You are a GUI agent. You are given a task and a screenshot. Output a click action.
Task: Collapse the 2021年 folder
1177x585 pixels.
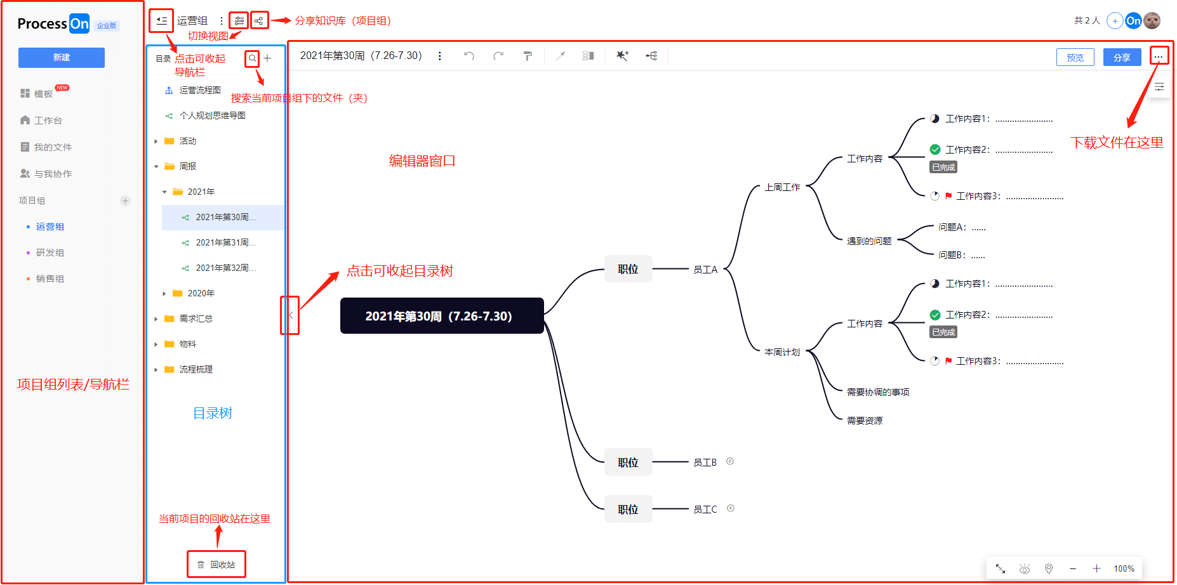tap(164, 192)
